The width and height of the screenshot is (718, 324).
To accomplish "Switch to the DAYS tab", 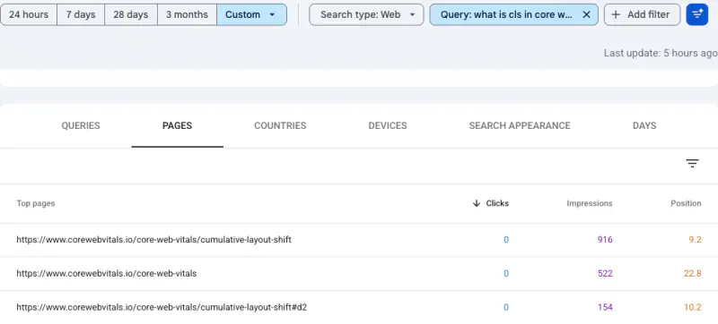I will pyautogui.click(x=644, y=125).
